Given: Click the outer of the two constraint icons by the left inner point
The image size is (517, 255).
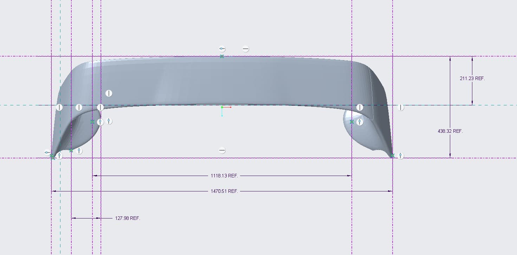Looking at the screenshot, I should (109, 121).
